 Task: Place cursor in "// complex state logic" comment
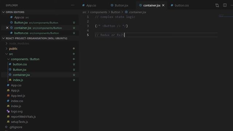[115, 17]
